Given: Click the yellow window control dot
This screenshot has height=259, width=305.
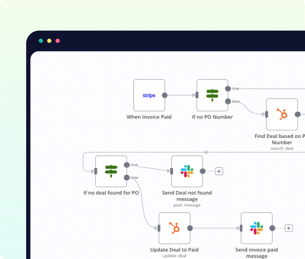Looking at the screenshot, I should [x=49, y=41].
